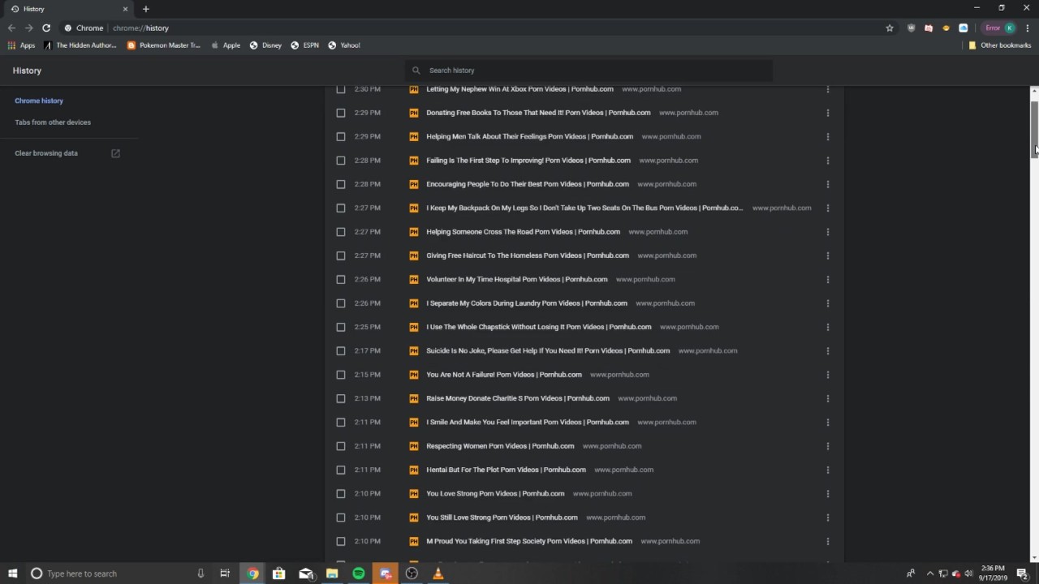Open more actions for the Respecting Women entry

click(x=827, y=446)
